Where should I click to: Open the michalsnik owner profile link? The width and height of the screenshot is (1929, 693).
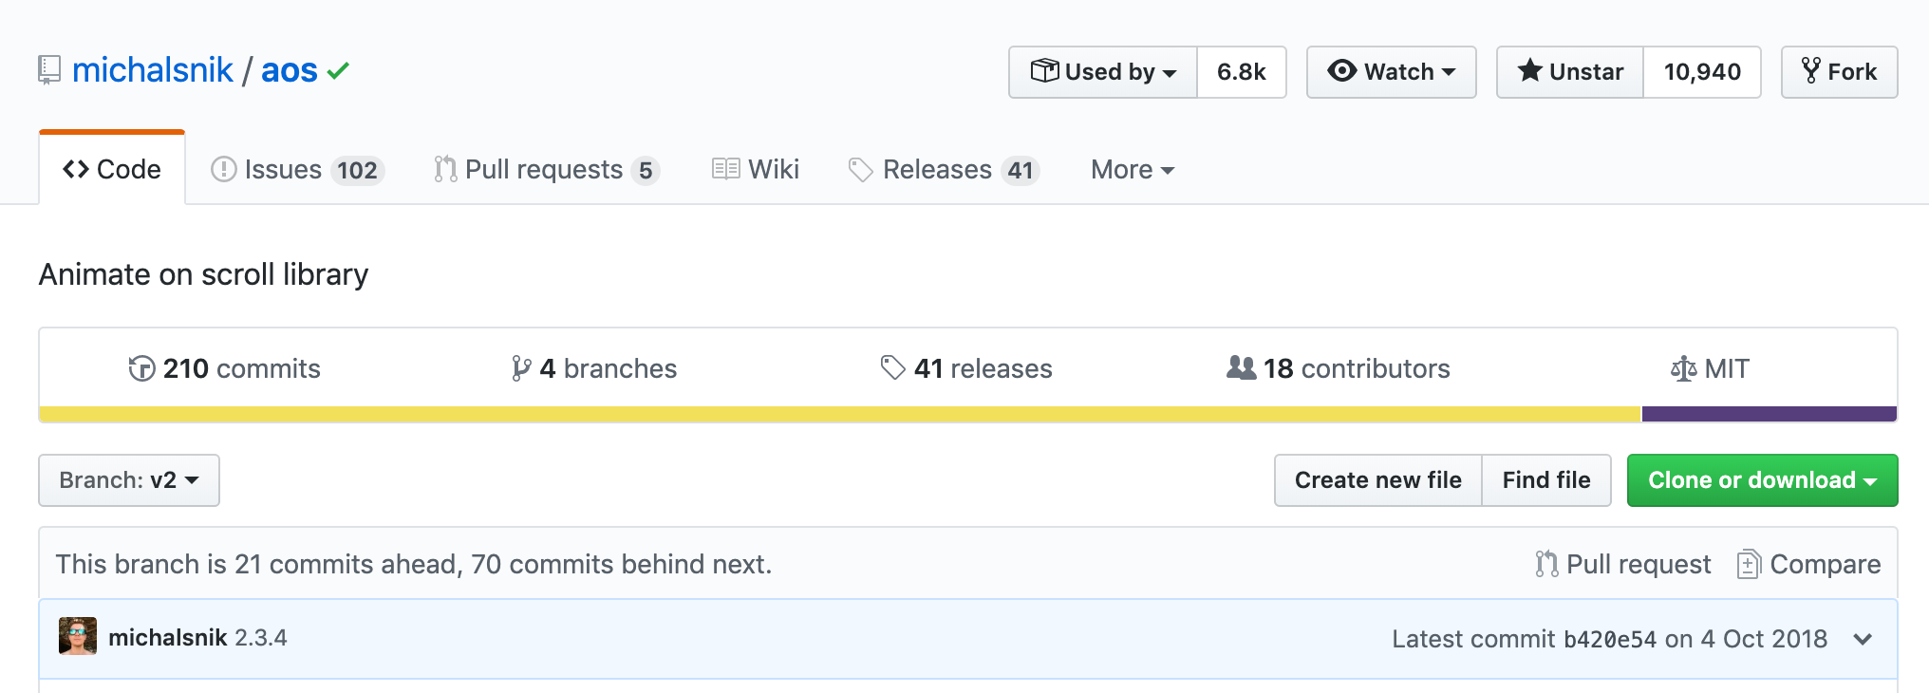click(x=153, y=70)
